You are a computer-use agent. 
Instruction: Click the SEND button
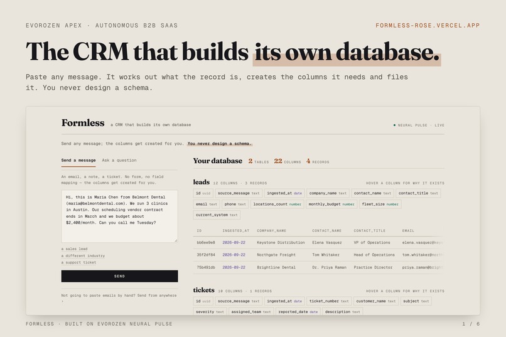(119, 276)
